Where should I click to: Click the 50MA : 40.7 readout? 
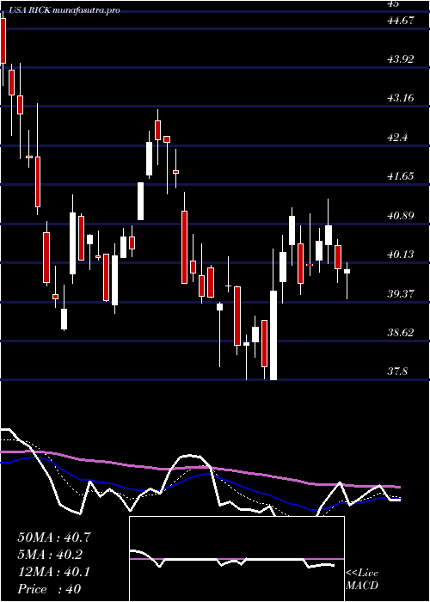click(x=54, y=537)
